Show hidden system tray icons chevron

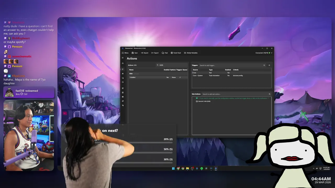314,168
